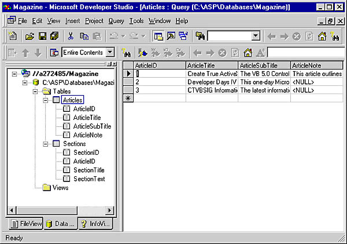Toggle the Output window icon
This screenshot has width=347, height=244.
pos(171,36)
